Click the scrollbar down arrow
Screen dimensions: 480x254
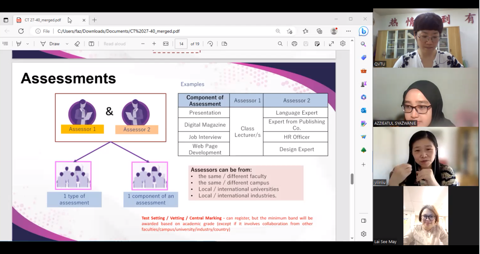tap(352, 238)
